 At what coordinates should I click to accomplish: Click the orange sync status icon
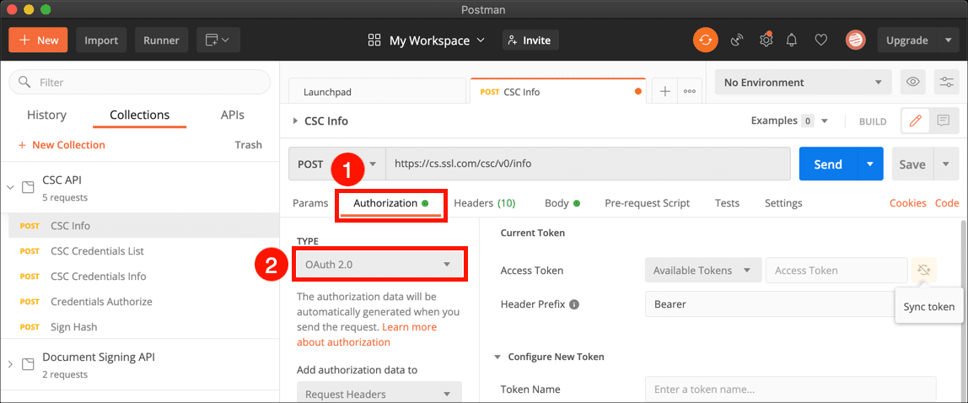(x=705, y=40)
